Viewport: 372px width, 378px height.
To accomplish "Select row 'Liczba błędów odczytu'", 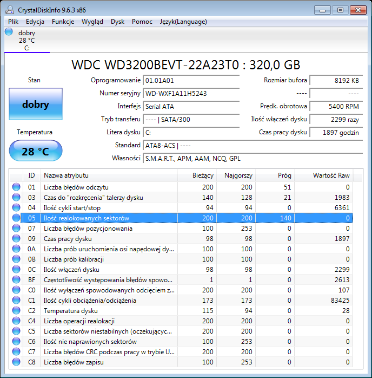I will point(181,187).
